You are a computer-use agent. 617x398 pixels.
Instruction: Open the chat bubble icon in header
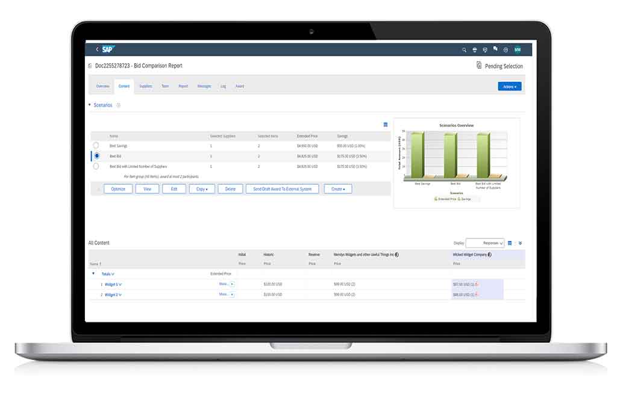coord(485,50)
